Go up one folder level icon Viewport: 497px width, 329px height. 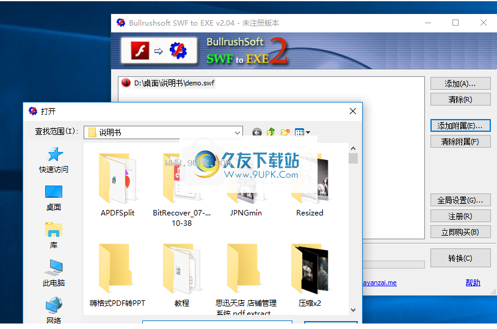[271, 132]
